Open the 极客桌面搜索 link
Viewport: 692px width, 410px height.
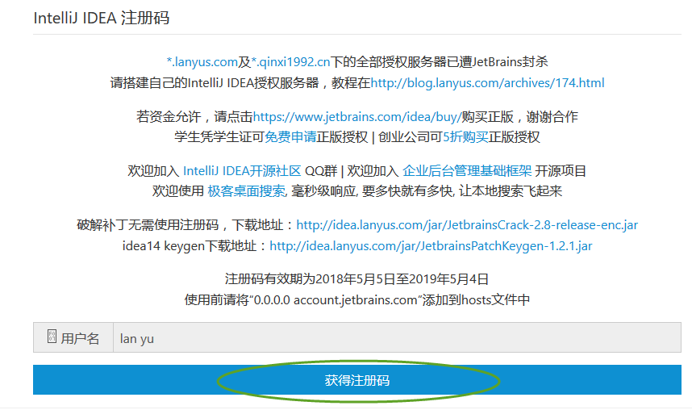pyautogui.click(x=247, y=191)
